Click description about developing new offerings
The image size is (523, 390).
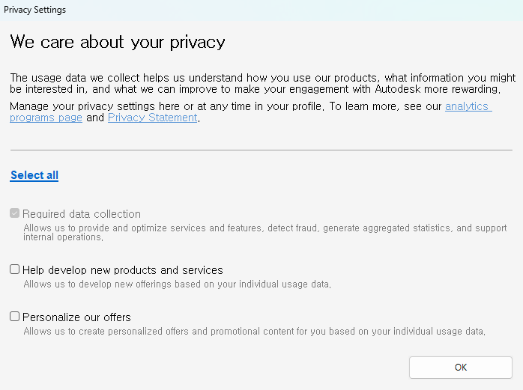177,284
